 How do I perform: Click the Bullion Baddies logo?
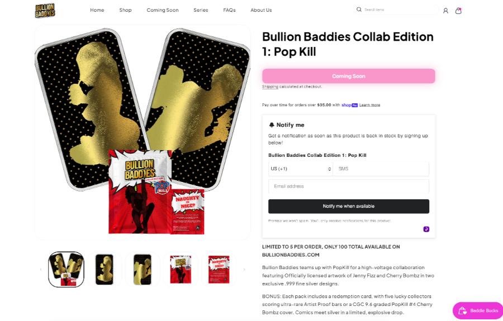(45, 10)
